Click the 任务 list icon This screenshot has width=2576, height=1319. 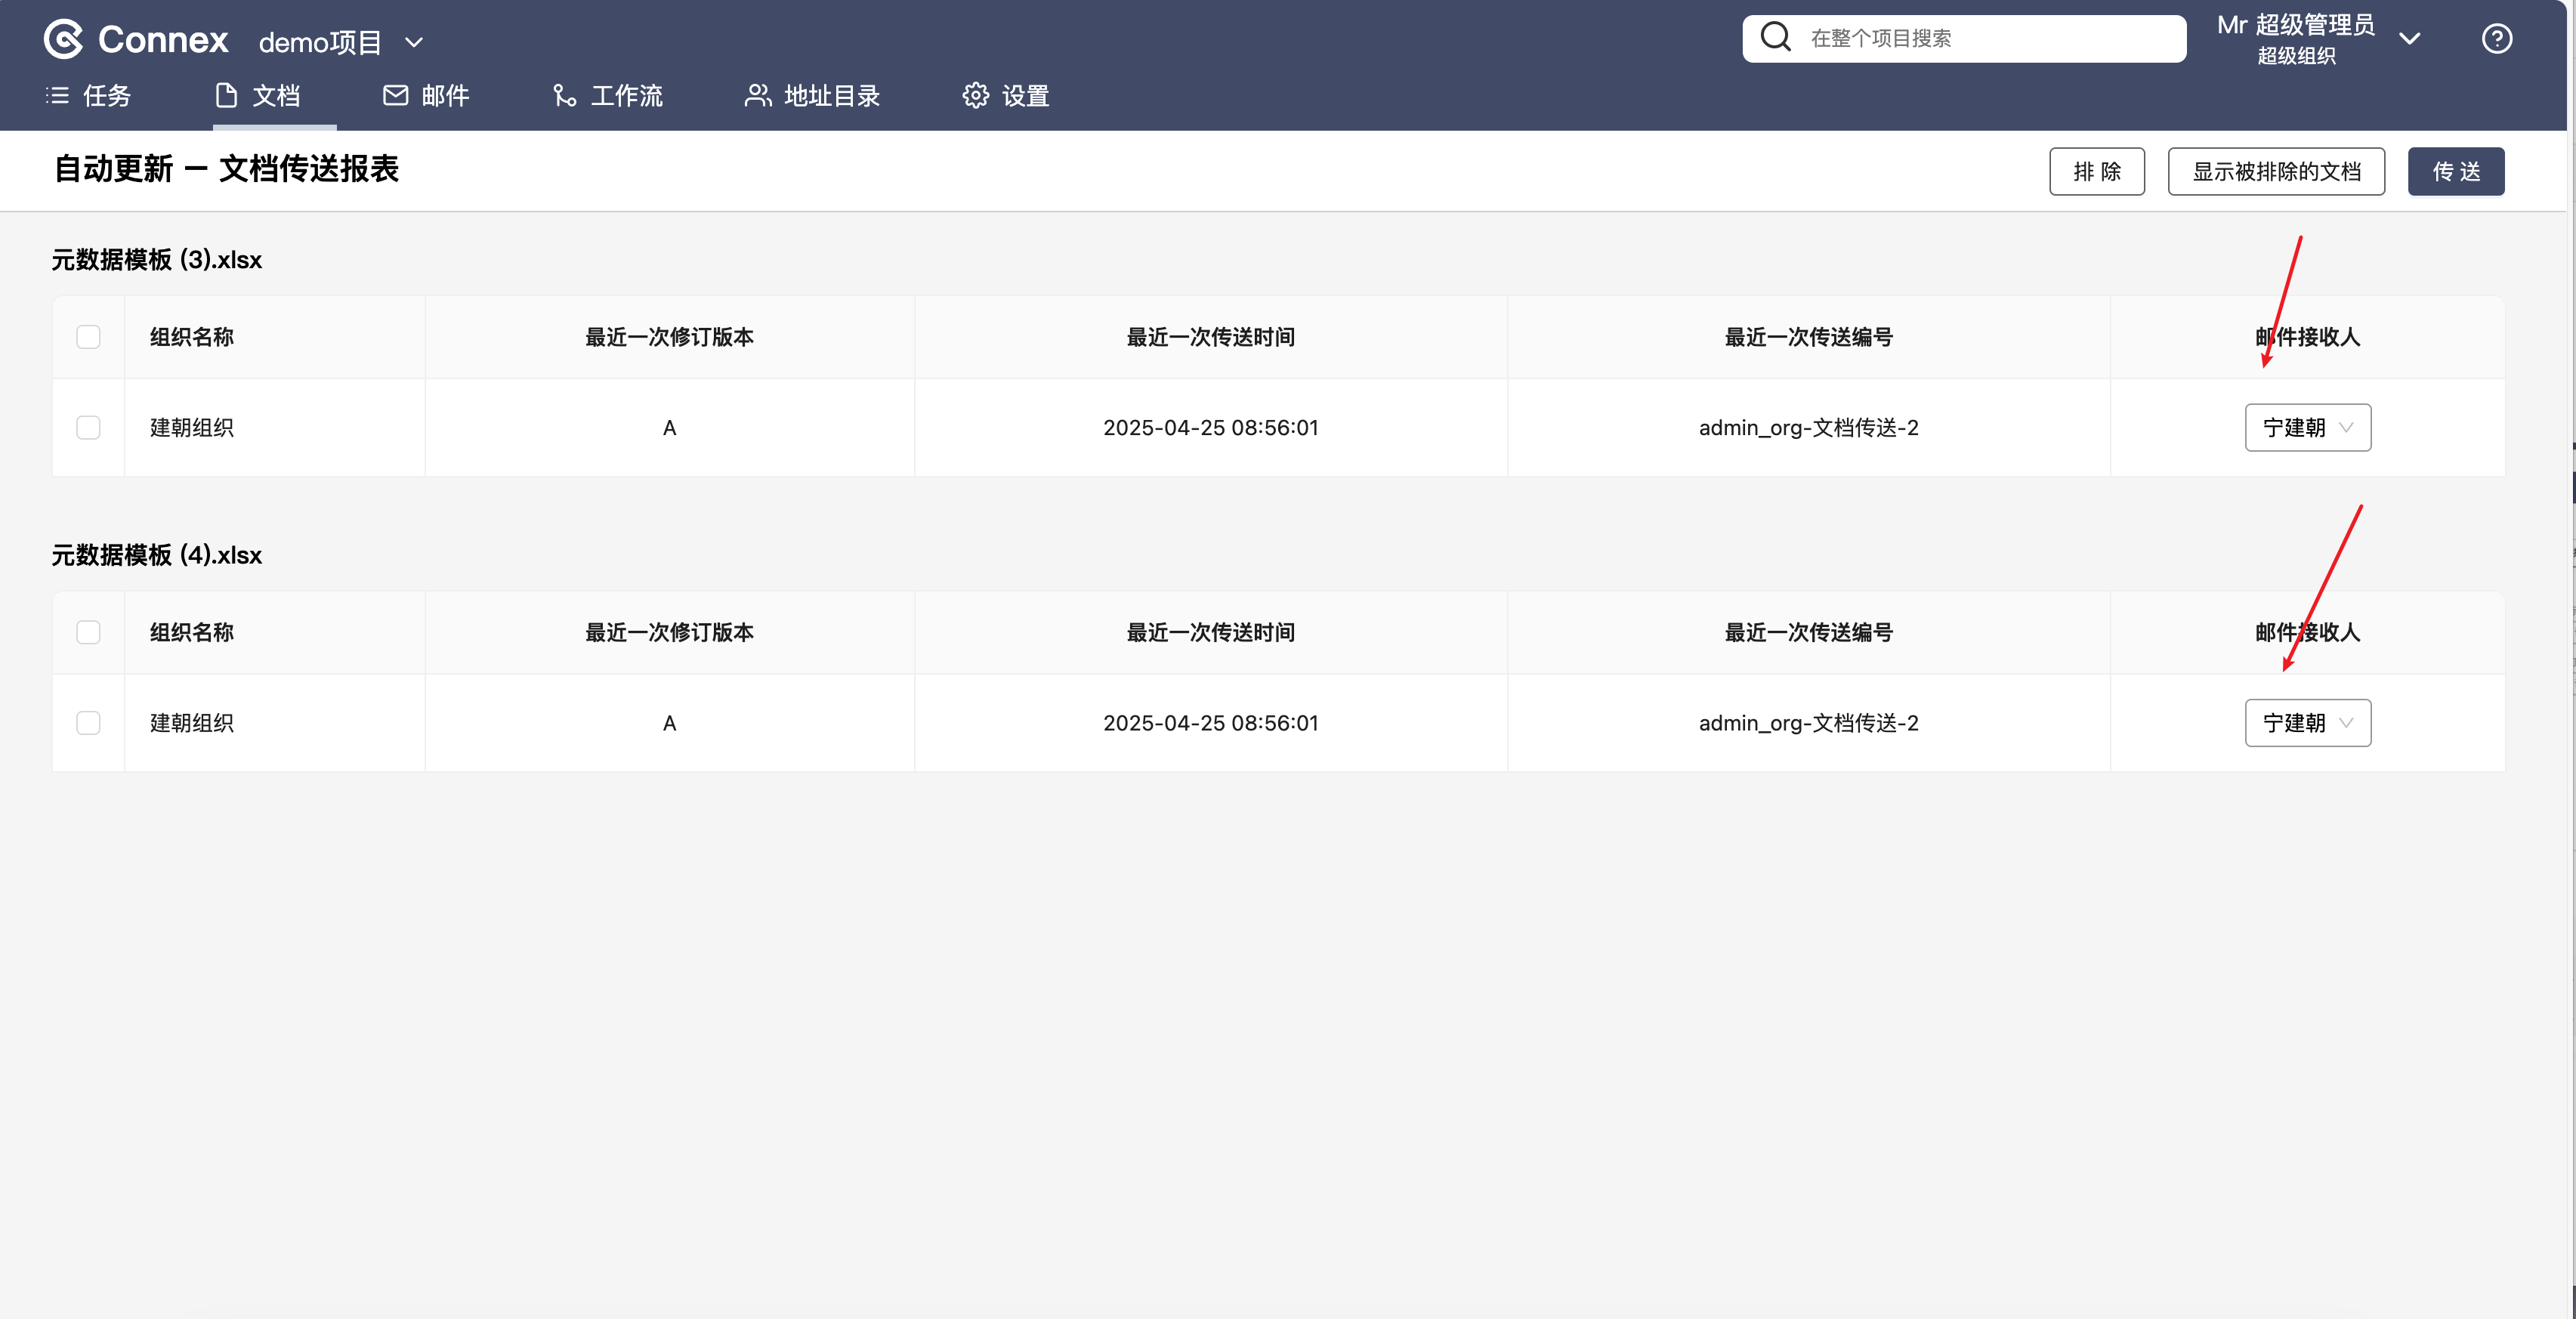pyautogui.click(x=58, y=96)
